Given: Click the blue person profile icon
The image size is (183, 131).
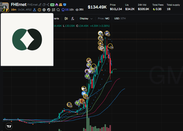Looking at the screenshot, I should click(35, 10).
